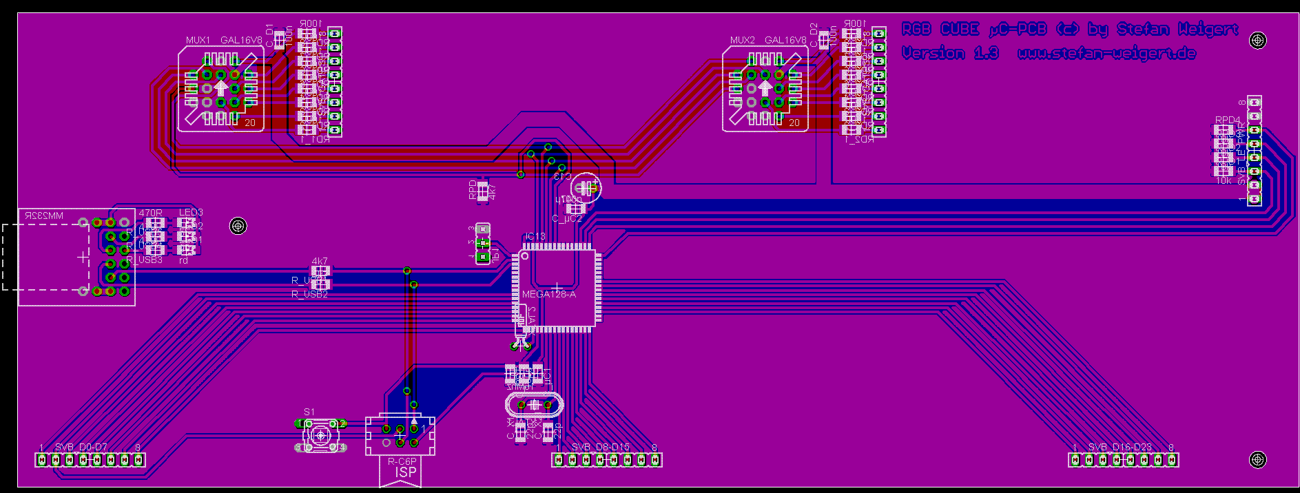Viewport: 1300px width, 493px height.
Task: Click the '20' marking inside MUX1
Action: click(250, 123)
